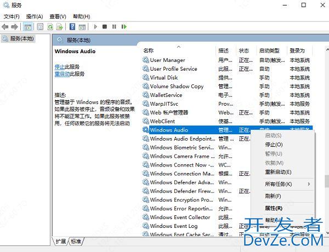Click the 停止 link to stop the service
This screenshot has width=329, height=252.
click(60, 66)
